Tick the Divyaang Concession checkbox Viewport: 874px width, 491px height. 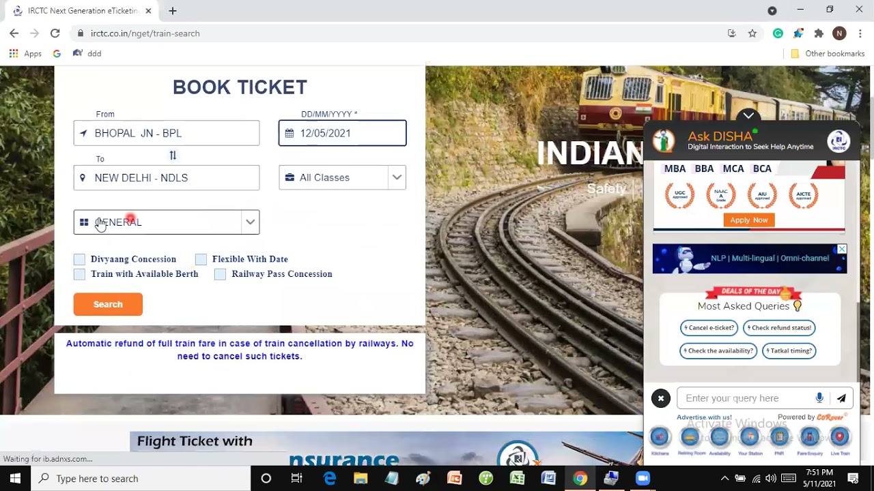79,259
